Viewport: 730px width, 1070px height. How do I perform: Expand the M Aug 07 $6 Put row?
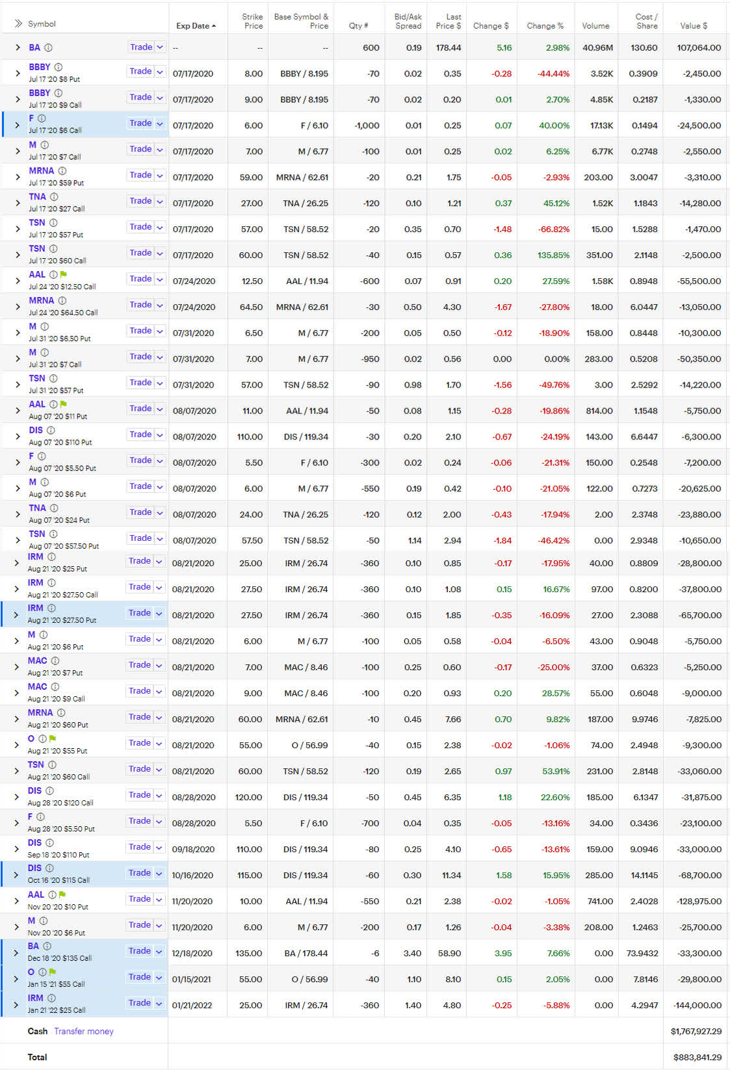pos(18,488)
